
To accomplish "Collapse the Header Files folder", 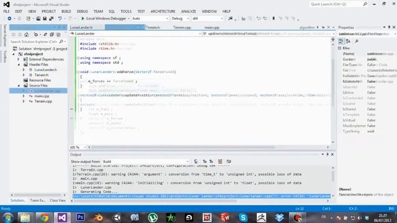I will (19, 64).
